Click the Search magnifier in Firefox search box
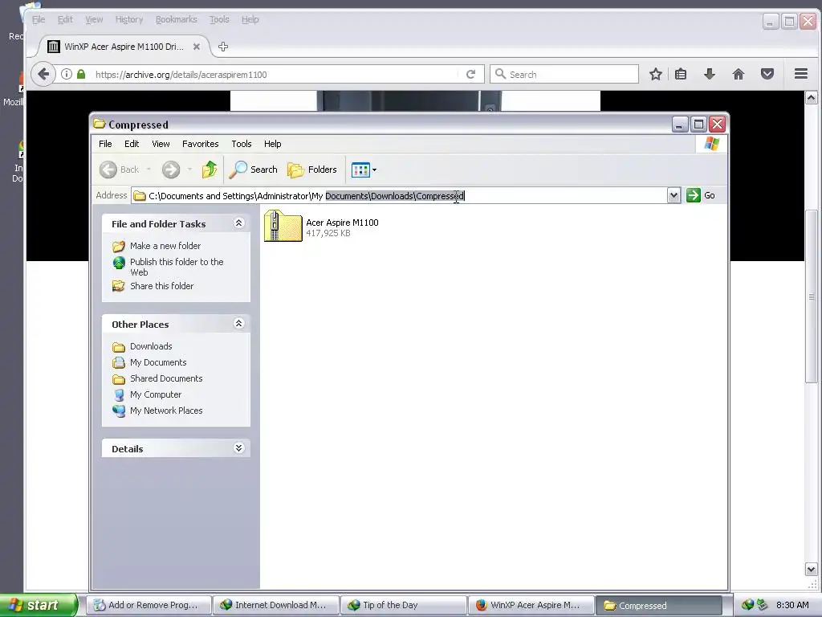The height and width of the screenshot is (617, 822). (x=500, y=74)
